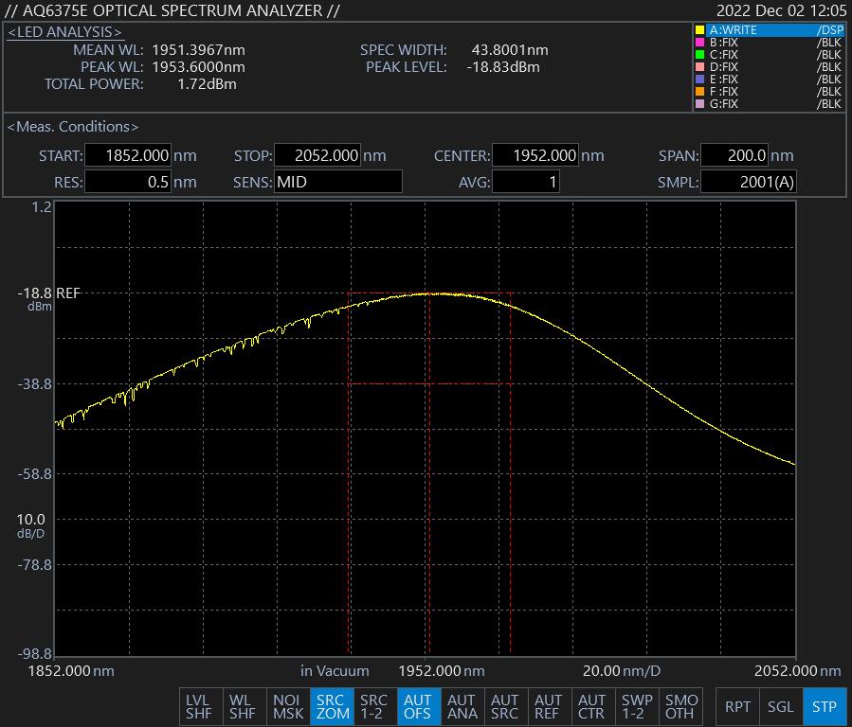852x727 pixels.
Task: Toggle the NOI MSK noise mask key
Action: (x=287, y=706)
